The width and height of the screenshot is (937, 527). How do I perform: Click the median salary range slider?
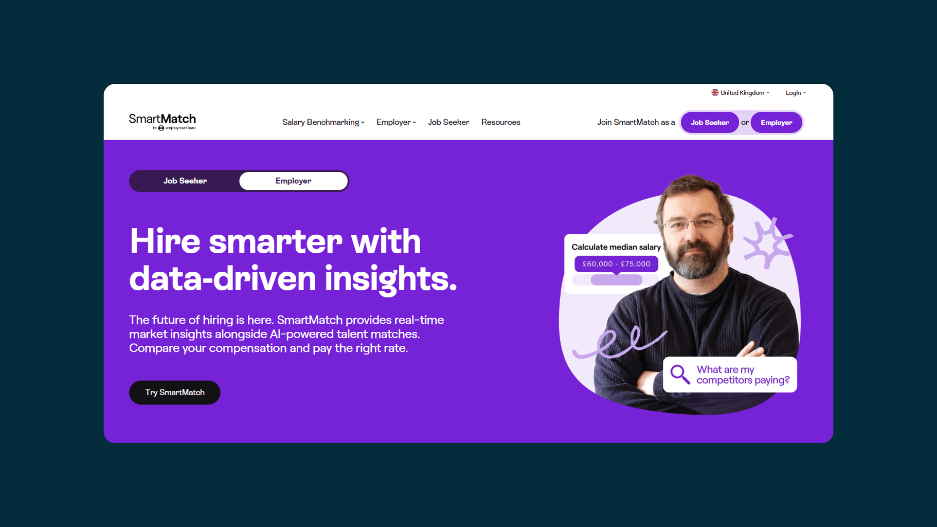(615, 280)
